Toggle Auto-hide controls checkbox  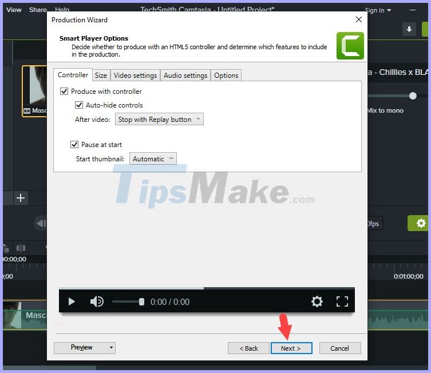click(x=79, y=105)
